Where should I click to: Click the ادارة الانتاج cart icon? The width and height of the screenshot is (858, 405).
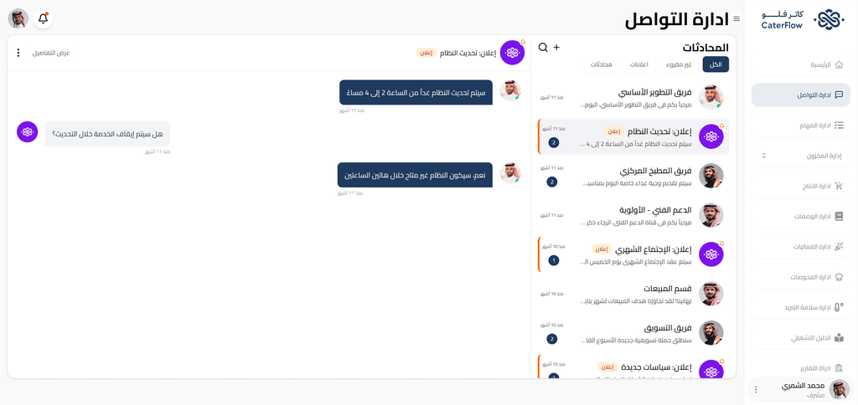tap(839, 186)
